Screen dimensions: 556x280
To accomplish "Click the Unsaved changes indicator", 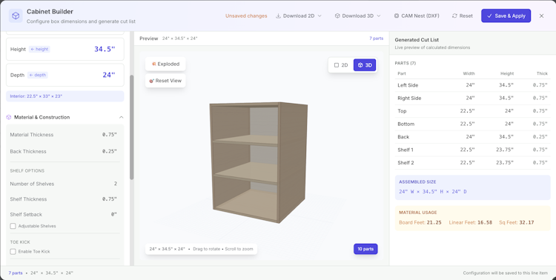I will click(246, 16).
